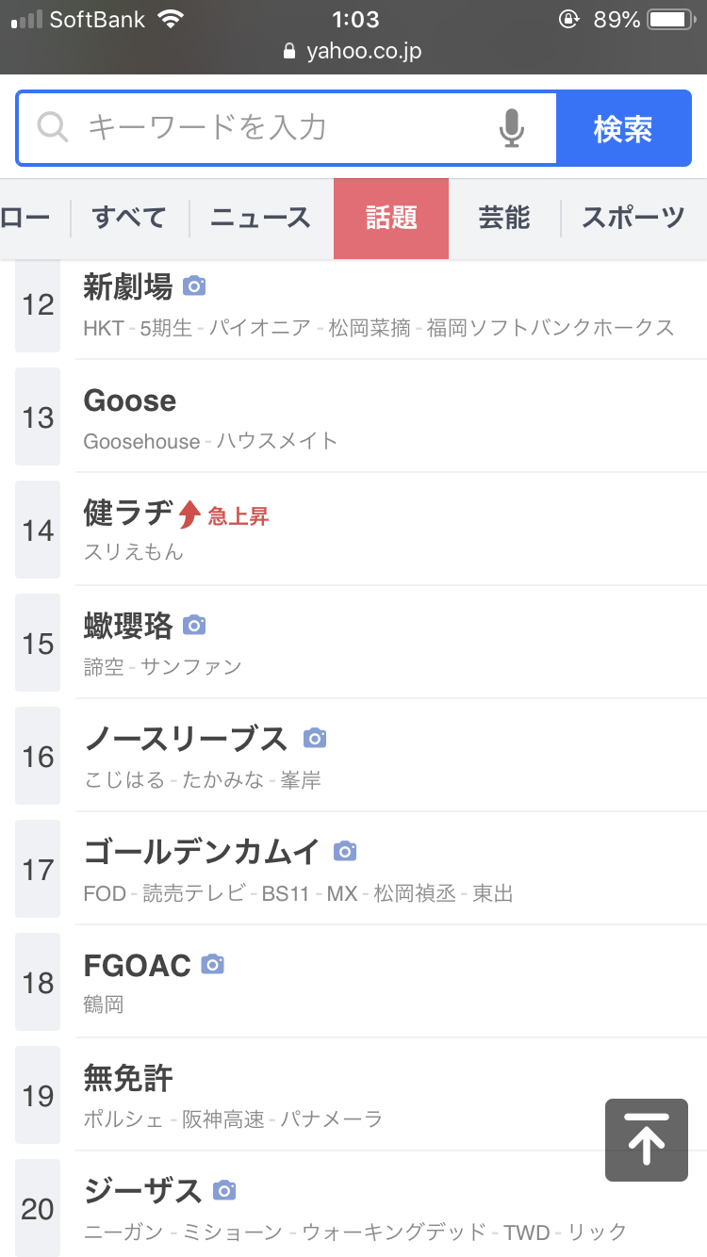Tap the yahoo.co.jp address bar
Viewport: 707px width, 1257px height.
coord(353,51)
